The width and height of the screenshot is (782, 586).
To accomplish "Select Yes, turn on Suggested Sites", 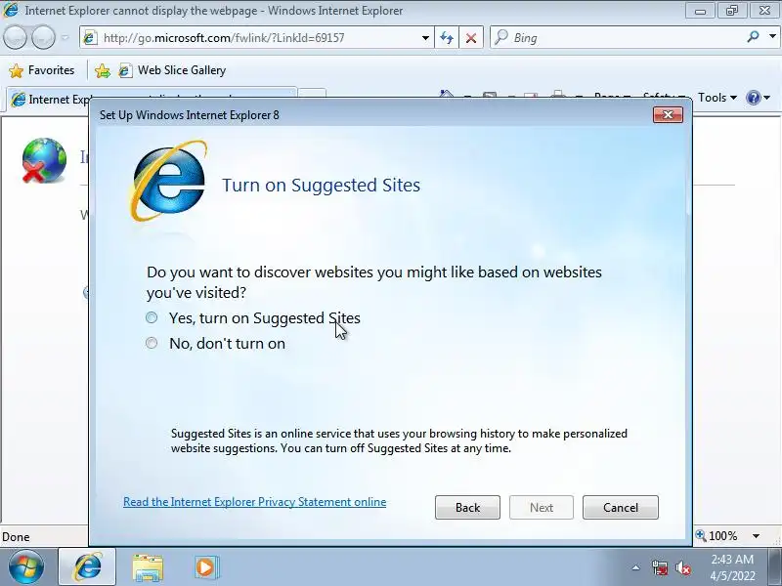I will click(152, 318).
